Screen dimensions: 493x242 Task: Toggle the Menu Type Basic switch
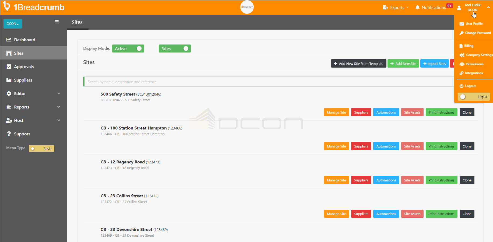click(41, 149)
